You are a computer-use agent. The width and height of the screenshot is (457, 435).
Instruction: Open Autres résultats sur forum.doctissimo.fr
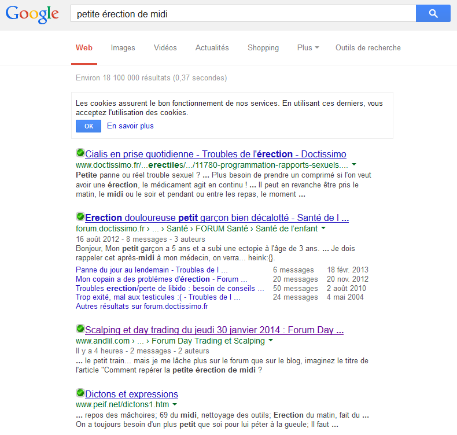click(142, 307)
